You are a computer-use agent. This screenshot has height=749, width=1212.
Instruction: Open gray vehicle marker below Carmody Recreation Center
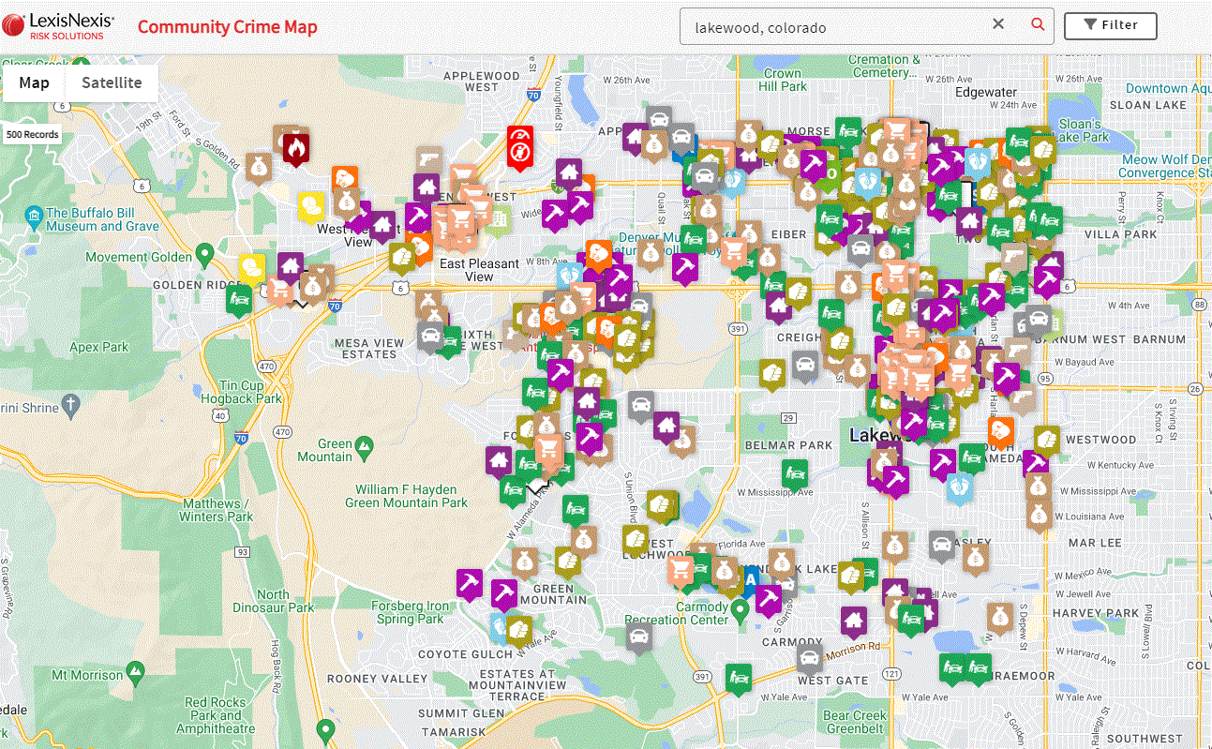coord(638,636)
